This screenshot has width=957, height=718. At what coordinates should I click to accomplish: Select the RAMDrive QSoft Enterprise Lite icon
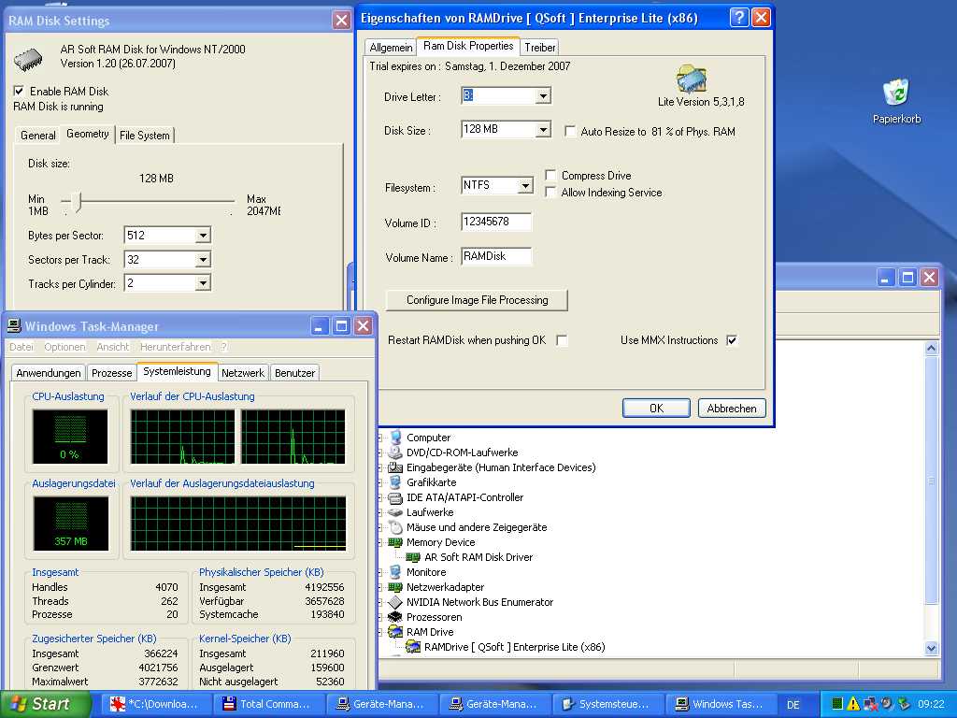[413, 647]
